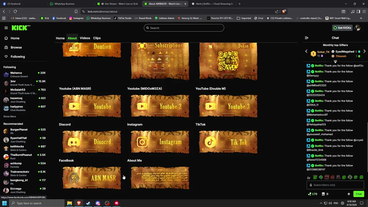
Task: Reload the page
Action: (x=15, y=11)
